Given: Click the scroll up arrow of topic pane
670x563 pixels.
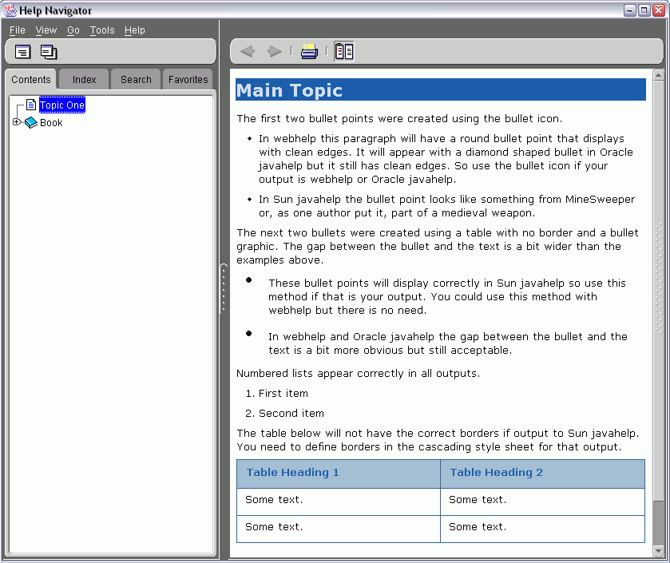Looking at the screenshot, I should pos(659,75).
